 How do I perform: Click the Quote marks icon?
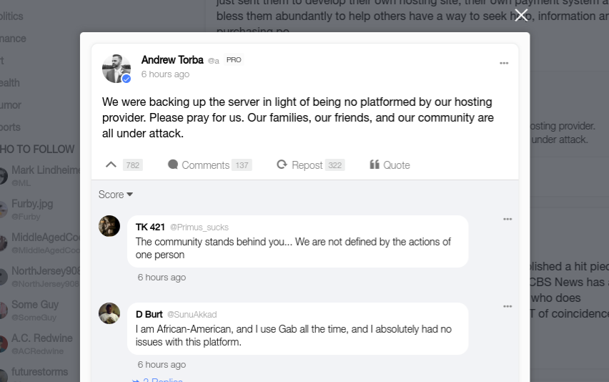pyautogui.click(x=375, y=165)
